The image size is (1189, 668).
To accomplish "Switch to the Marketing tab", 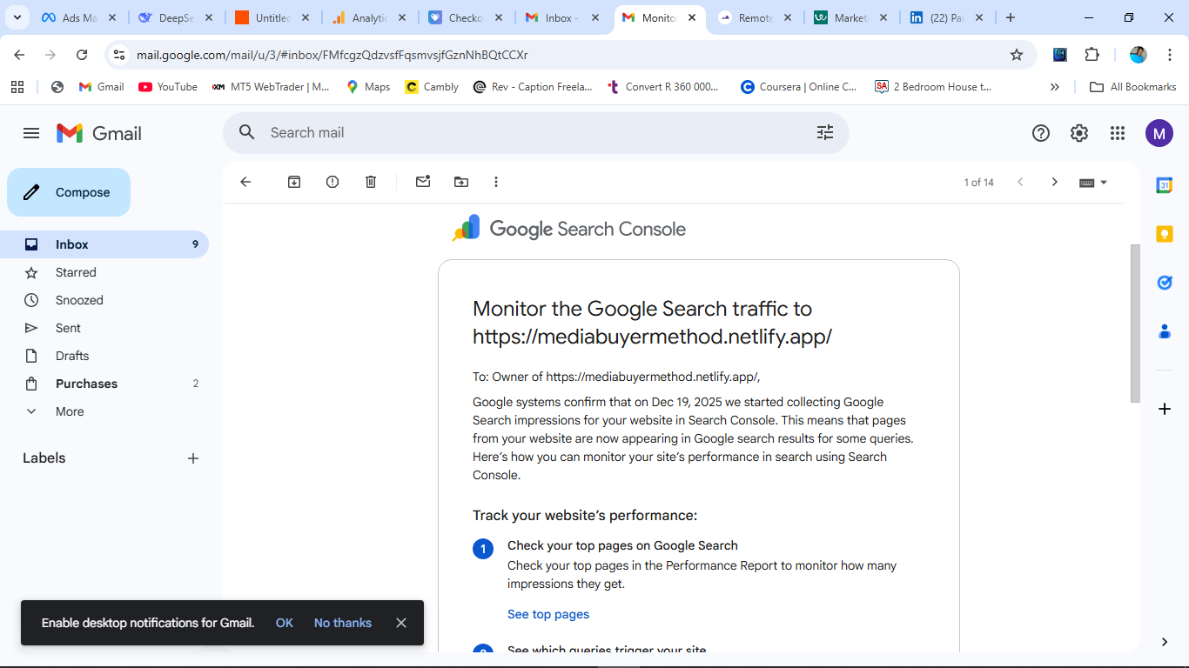I will point(851,17).
